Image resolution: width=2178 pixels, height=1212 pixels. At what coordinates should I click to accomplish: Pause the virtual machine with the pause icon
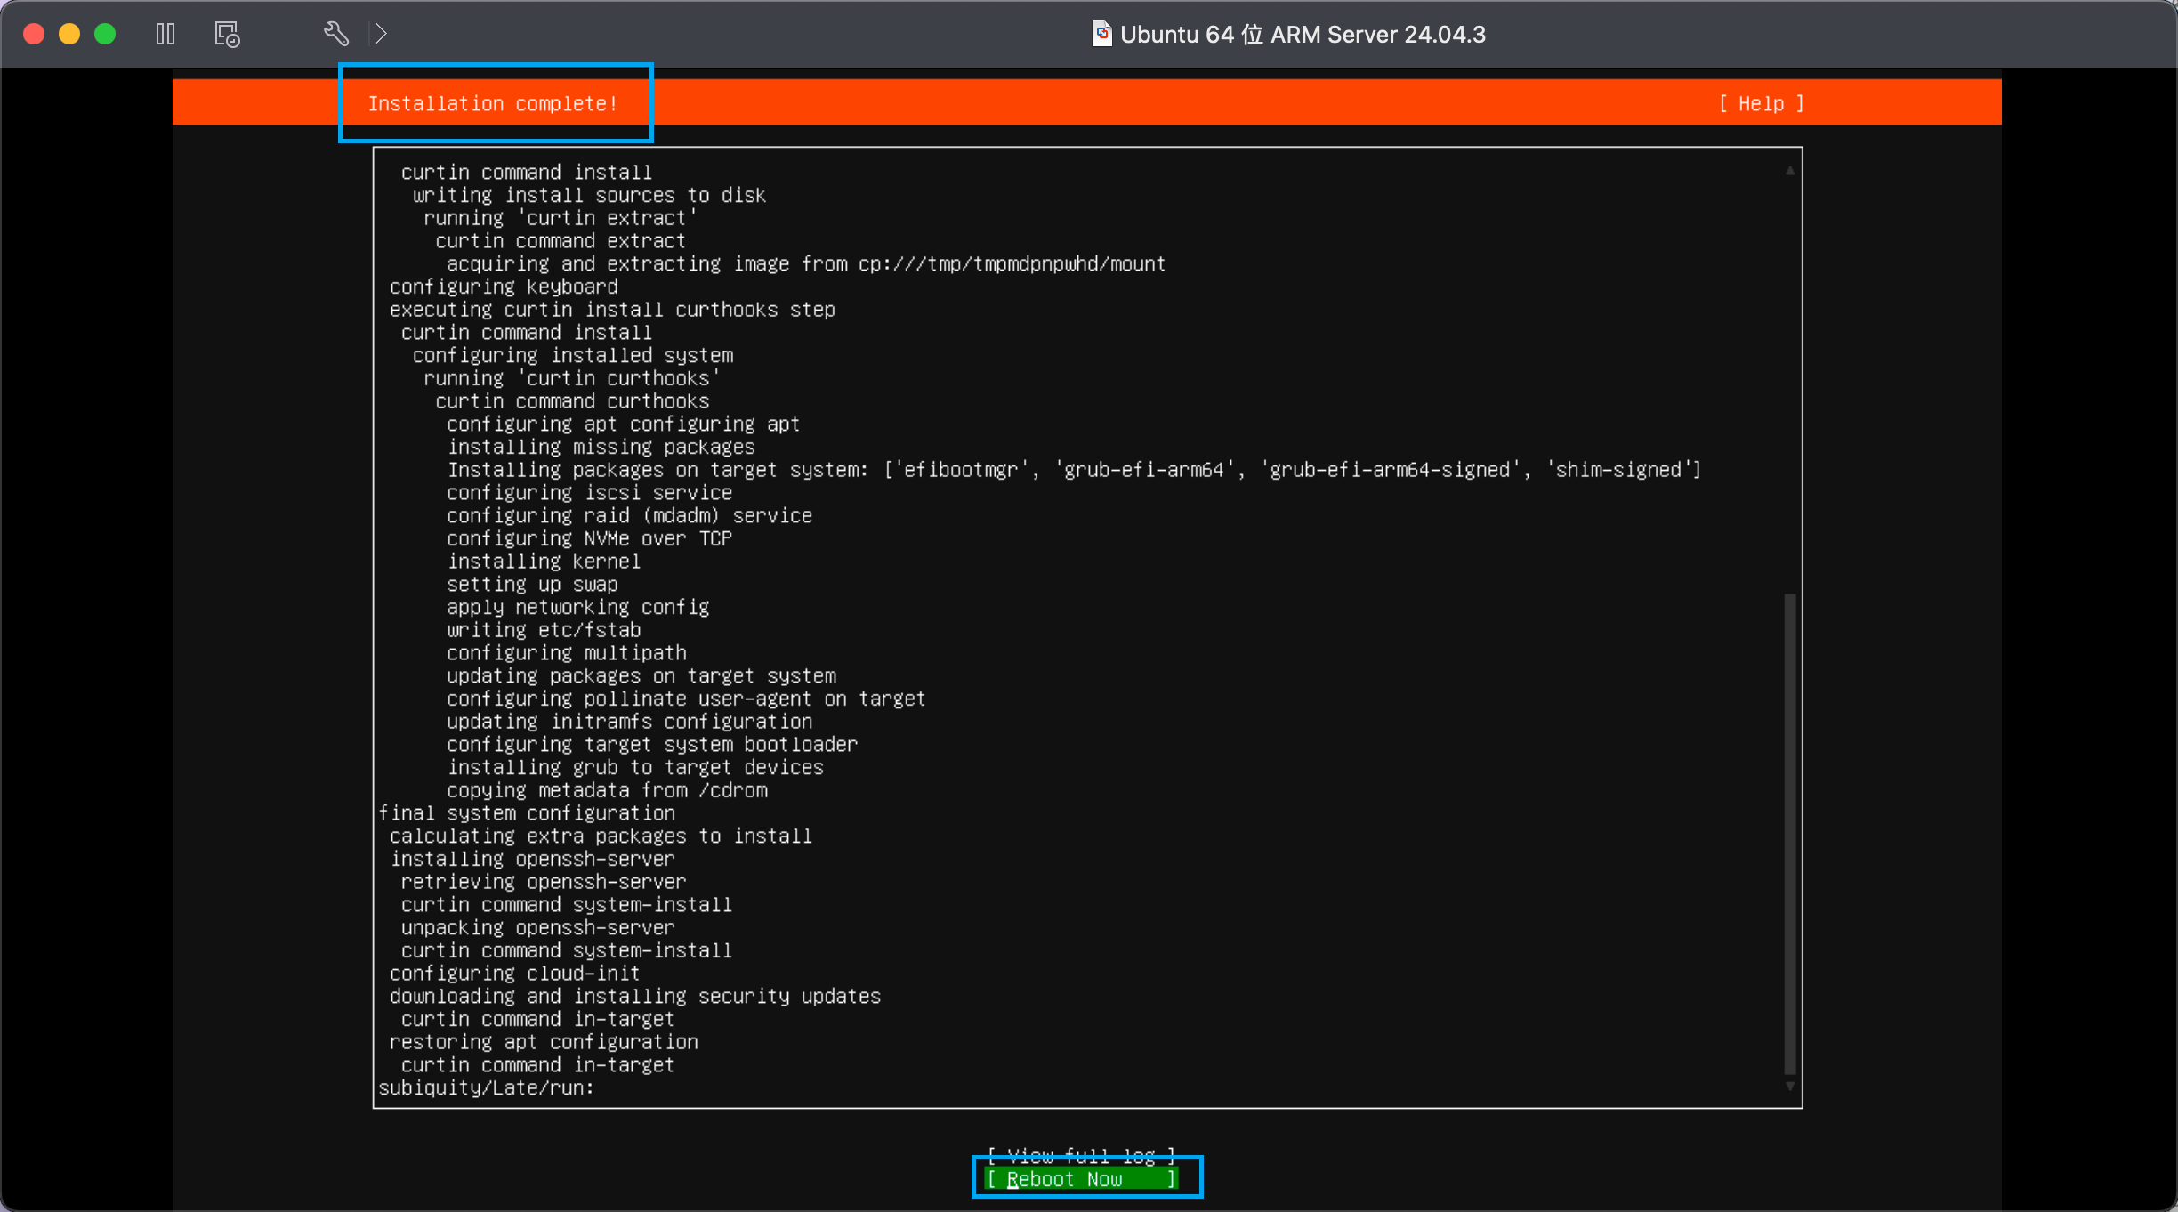click(x=165, y=35)
